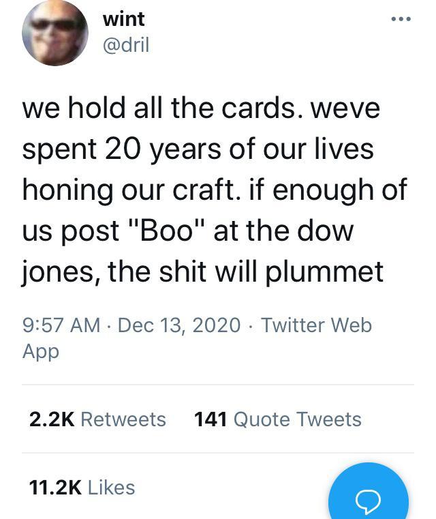The height and width of the screenshot is (519, 436).
Task: Click the "141" quote count number
Action: click(211, 419)
